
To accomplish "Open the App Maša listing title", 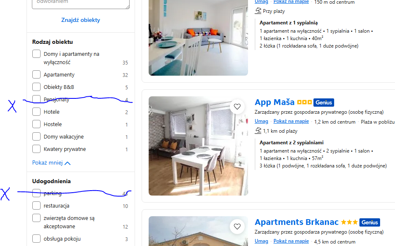I will 275,102.
